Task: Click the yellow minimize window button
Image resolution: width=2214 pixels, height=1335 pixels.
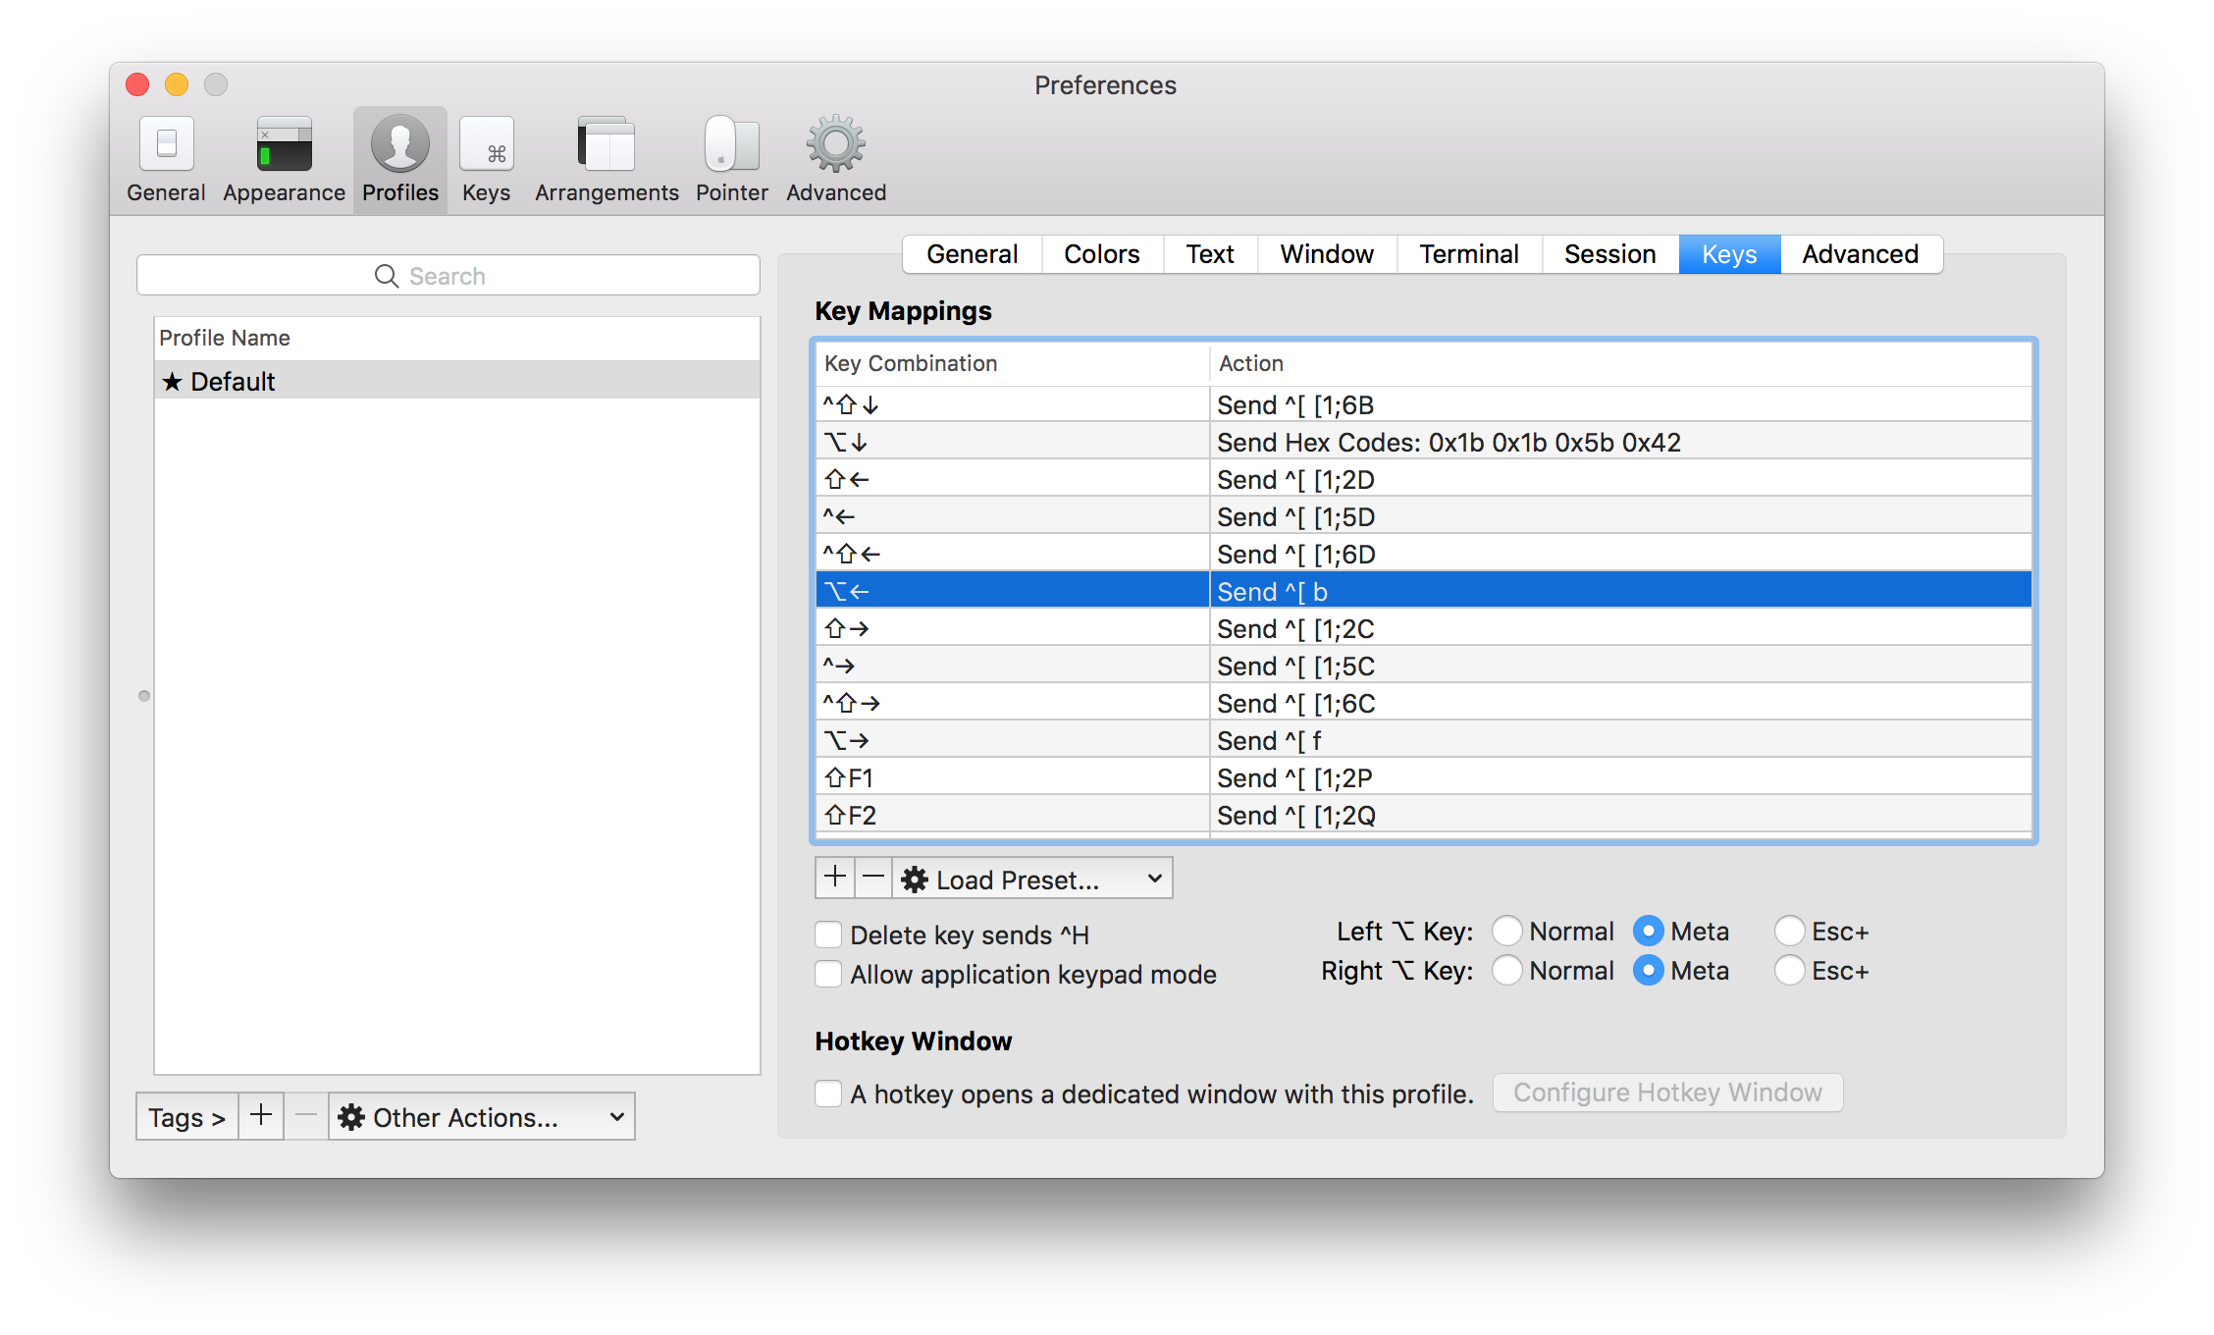Action: [177, 85]
